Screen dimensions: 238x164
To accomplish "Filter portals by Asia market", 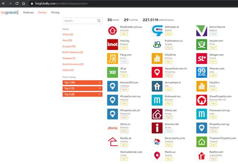I will coord(67,40).
